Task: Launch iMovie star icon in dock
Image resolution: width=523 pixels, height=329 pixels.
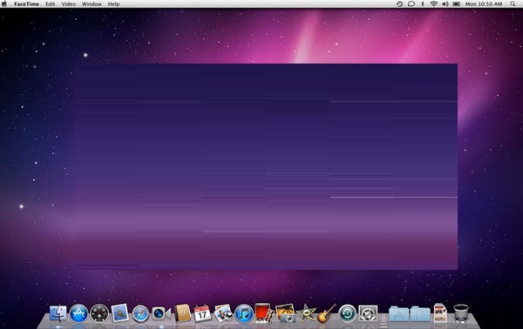Action: [307, 313]
